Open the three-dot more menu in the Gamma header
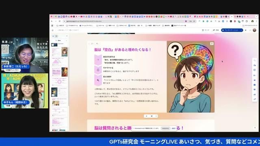The width and height of the screenshot is (260, 146). click(x=250, y=30)
